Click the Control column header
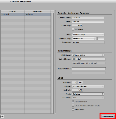 (12, 11)
